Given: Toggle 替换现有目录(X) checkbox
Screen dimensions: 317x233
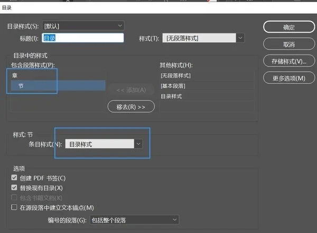Looking at the screenshot, I should (x=14, y=188).
